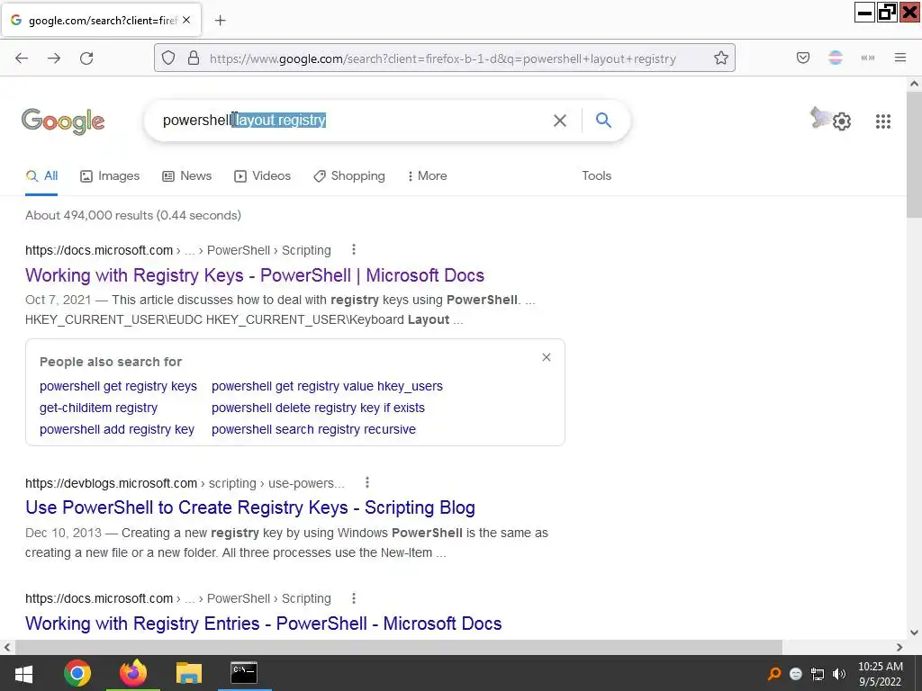922x691 pixels.
Task: Close the google.com search tab
Action: [186, 20]
